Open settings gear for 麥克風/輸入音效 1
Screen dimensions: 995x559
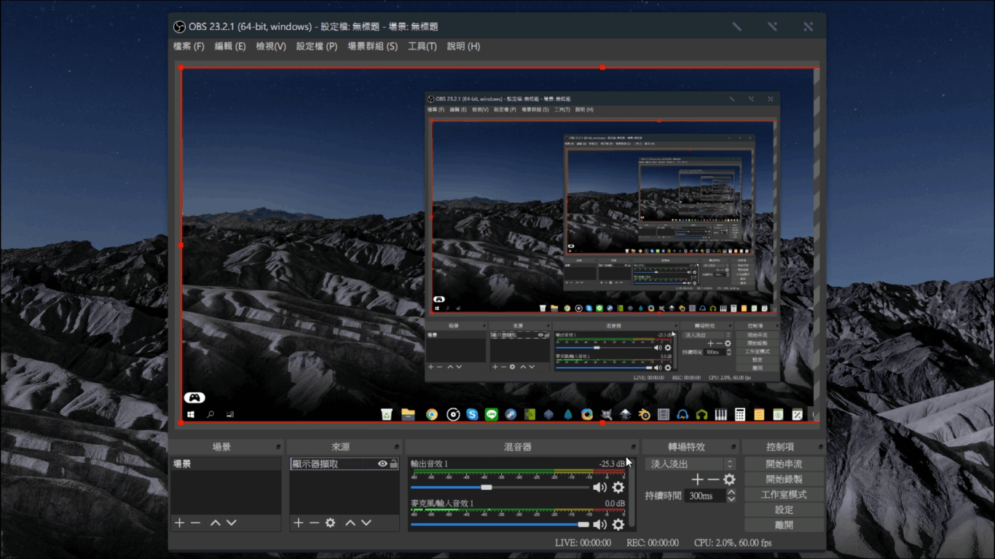tap(618, 524)
